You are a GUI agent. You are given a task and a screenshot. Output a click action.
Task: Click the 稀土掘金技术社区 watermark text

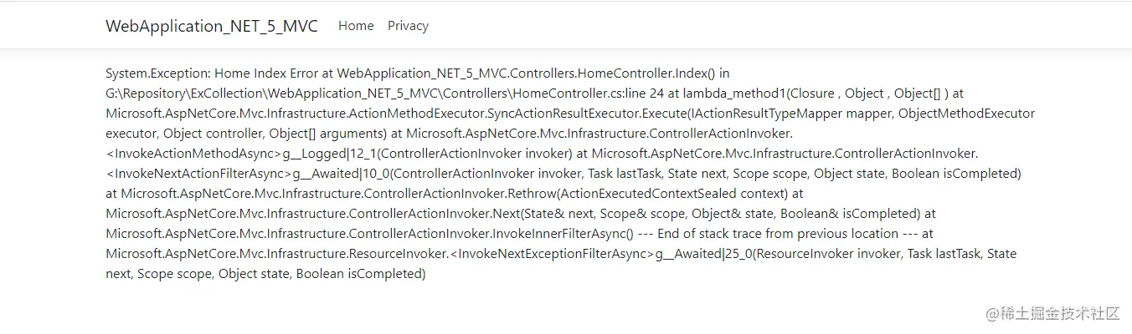coord(1062,314)
